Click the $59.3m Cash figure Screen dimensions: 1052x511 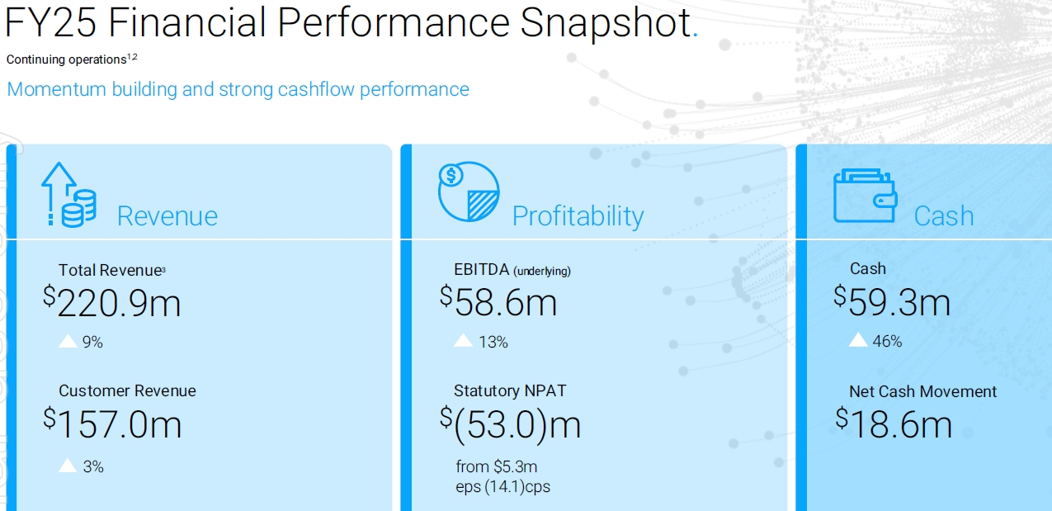[x=892, y=301]
